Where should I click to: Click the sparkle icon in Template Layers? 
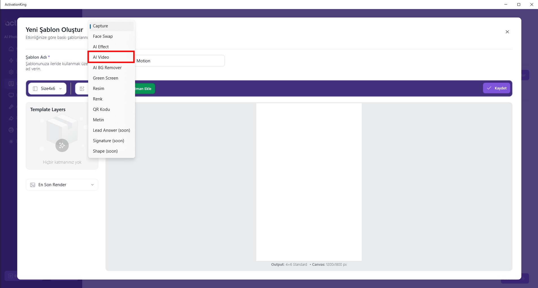tap(62, 146)
